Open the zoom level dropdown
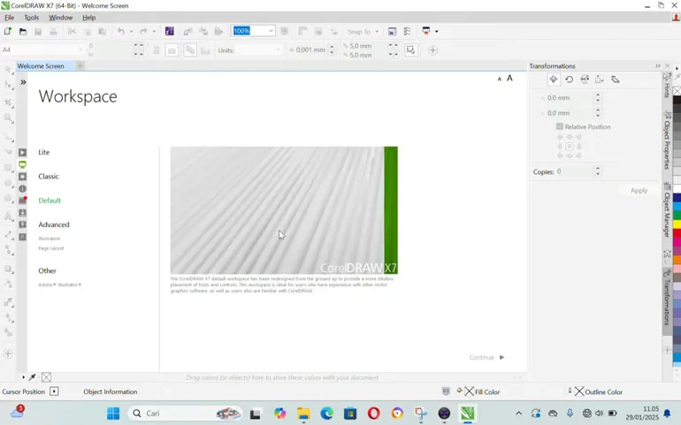This screenshot has height=425, width=681. click(x=271, y=32)
